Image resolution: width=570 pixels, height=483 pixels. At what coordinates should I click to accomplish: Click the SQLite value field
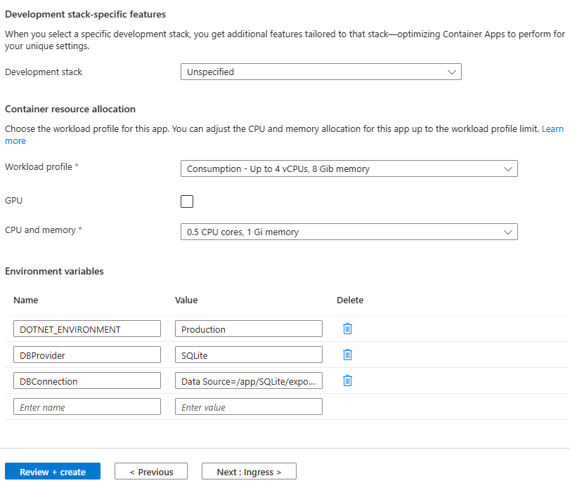(x=249, y=355)
